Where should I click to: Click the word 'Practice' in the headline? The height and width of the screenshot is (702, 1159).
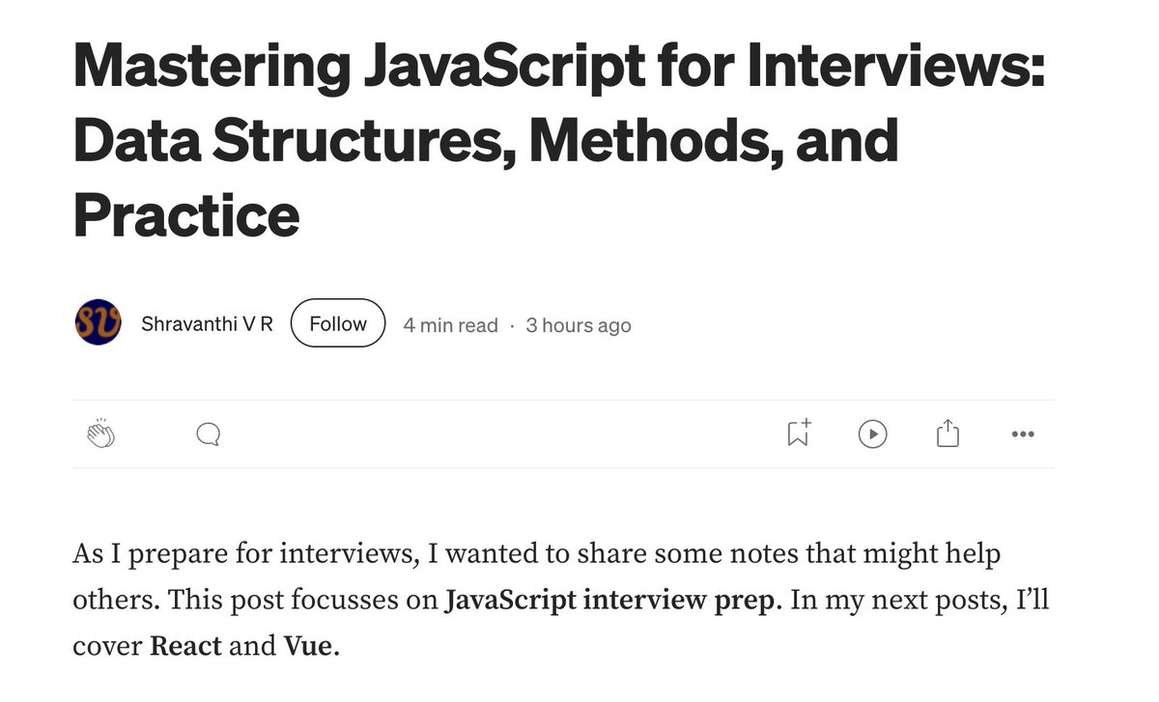pos(185,214)
